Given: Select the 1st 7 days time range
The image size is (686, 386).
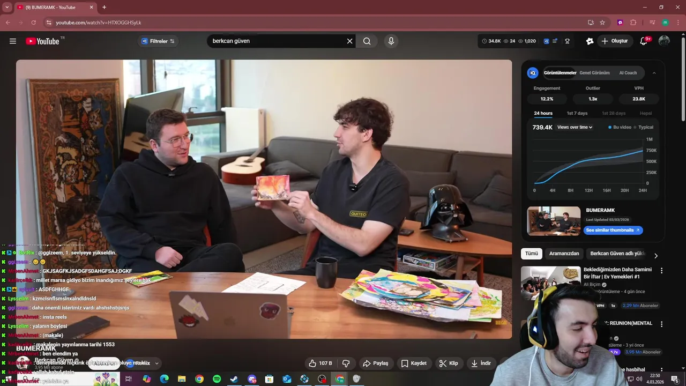Looking at the screenshot, I should (577, 113).
